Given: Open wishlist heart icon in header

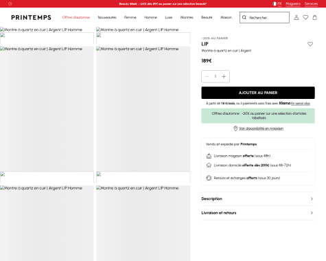Looking at the screenshot, I should [305, 17].
